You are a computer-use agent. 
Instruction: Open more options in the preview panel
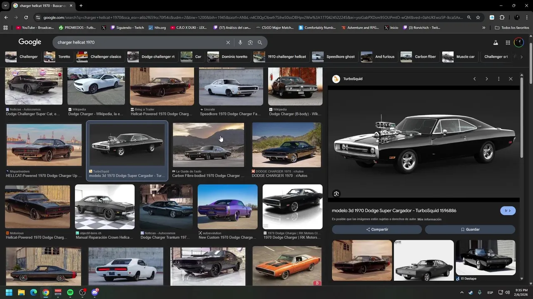click(x=498, y=79)
